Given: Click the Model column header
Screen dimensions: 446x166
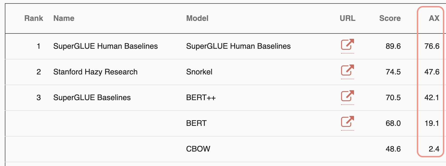Looking at the screenshot, I should [x=197, y=18].
